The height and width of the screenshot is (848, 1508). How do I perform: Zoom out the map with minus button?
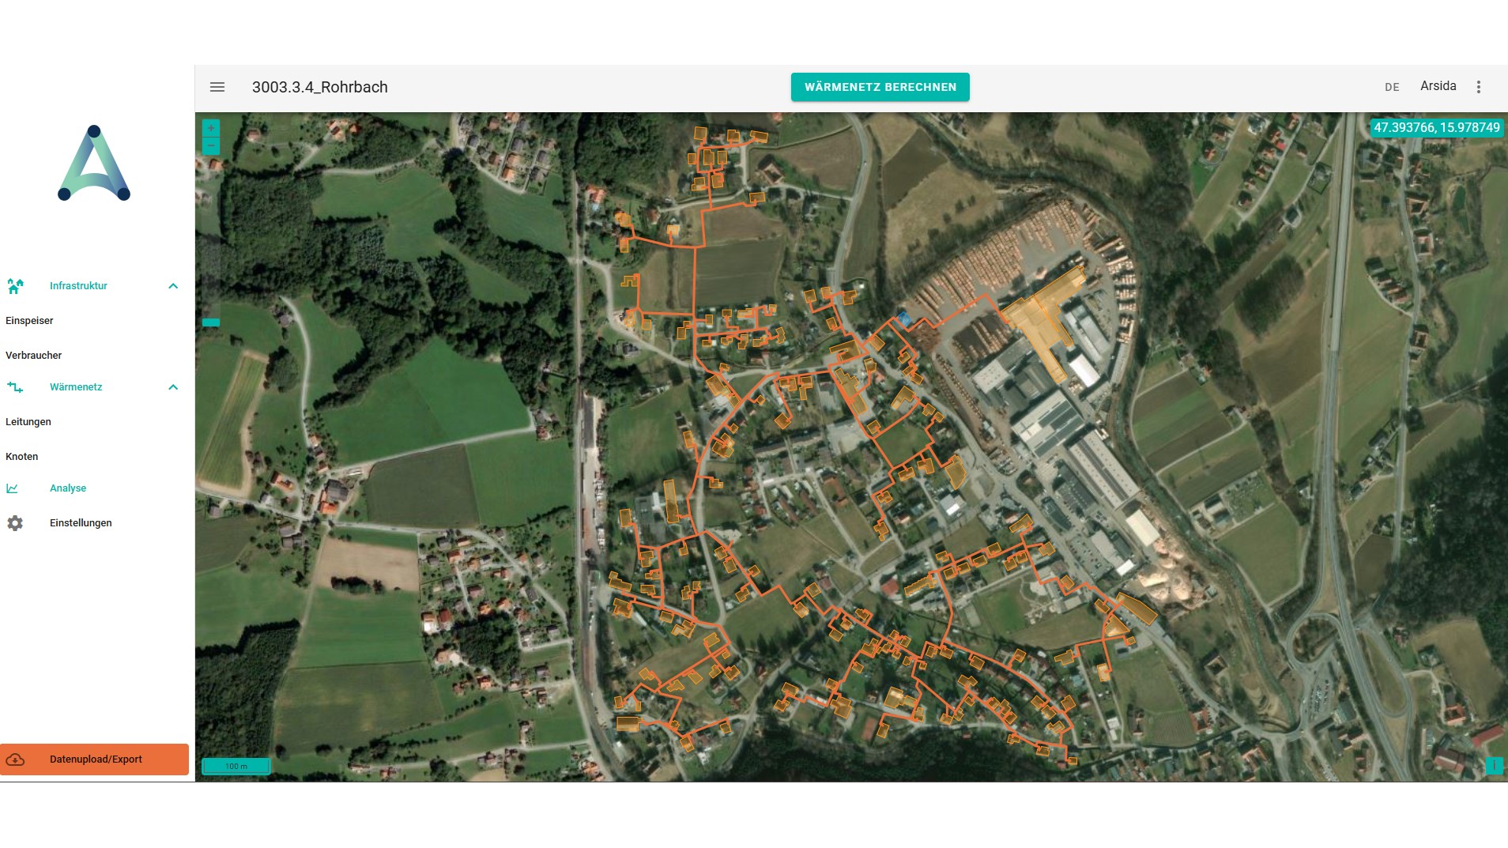click(211, 146)
